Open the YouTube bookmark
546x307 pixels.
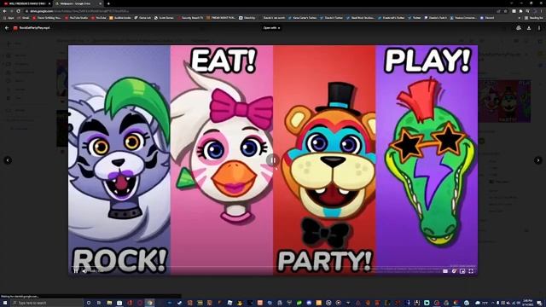99,17
